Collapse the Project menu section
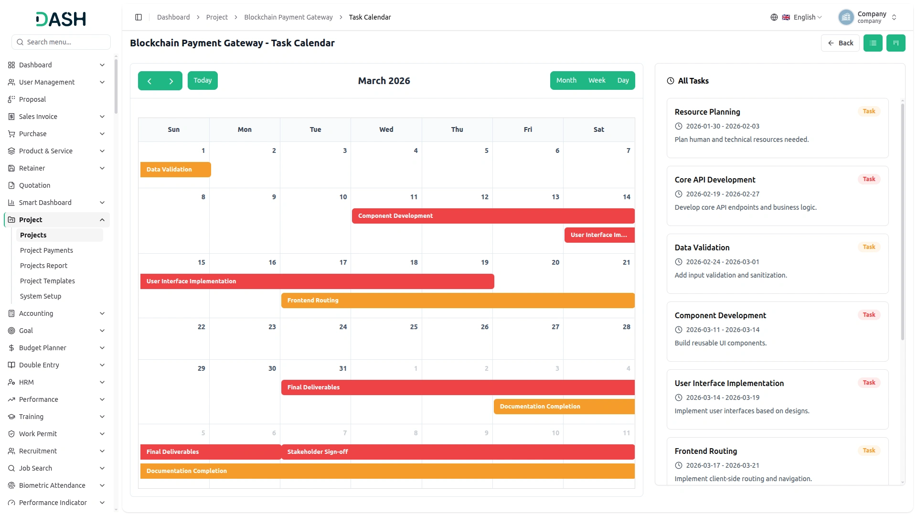 pyautogui.click(x=56, y=220)
